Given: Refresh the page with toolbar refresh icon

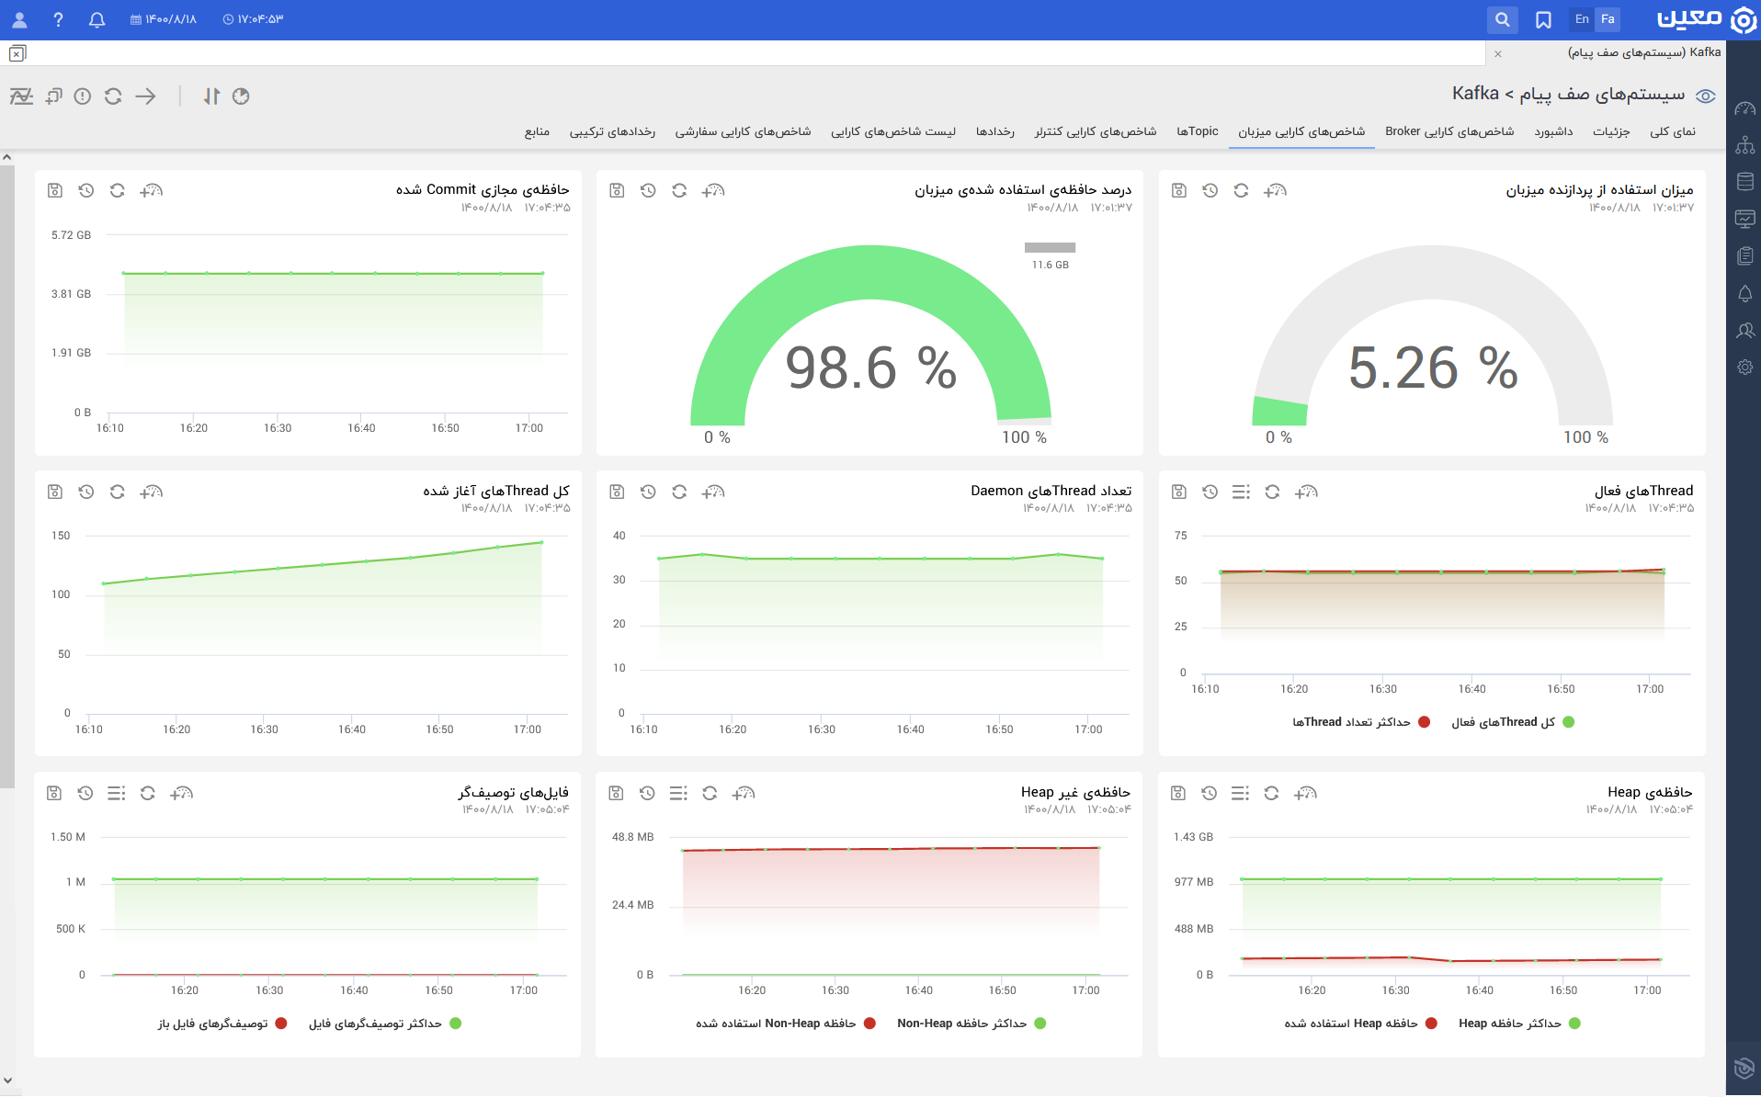Looking at the screenshot, I should [x=113, y=96].
